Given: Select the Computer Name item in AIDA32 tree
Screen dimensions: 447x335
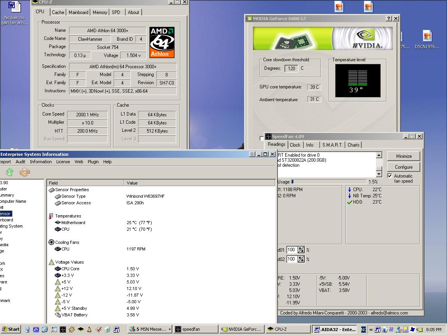Looking at the screenshot, I should 13,201.
